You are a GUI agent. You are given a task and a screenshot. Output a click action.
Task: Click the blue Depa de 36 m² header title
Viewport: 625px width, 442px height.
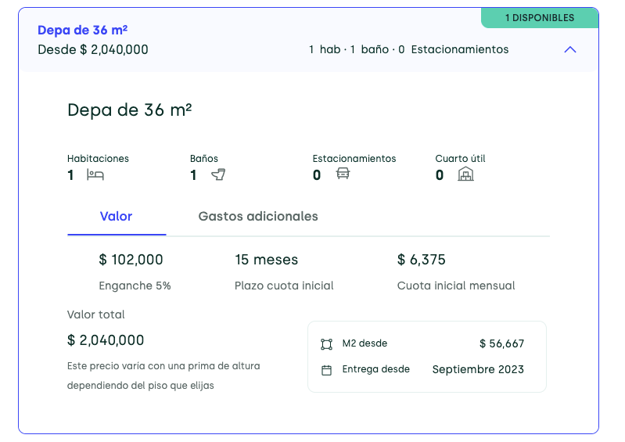[82, 30]
